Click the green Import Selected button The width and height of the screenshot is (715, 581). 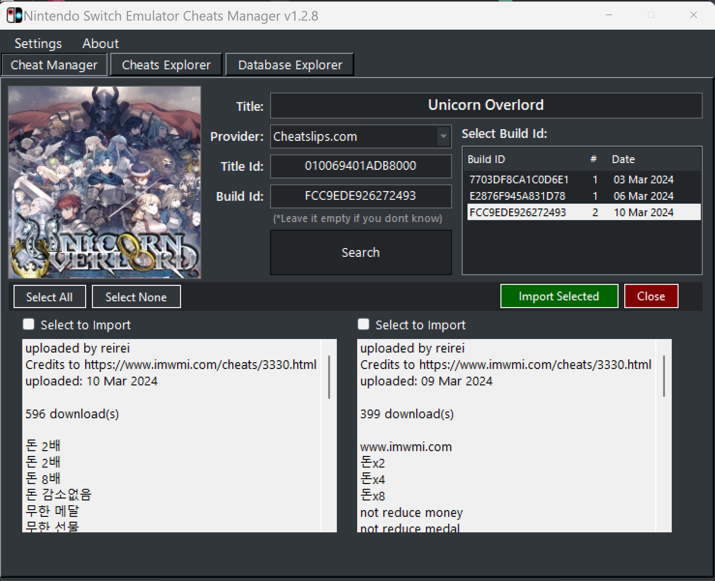pos(559,296)
